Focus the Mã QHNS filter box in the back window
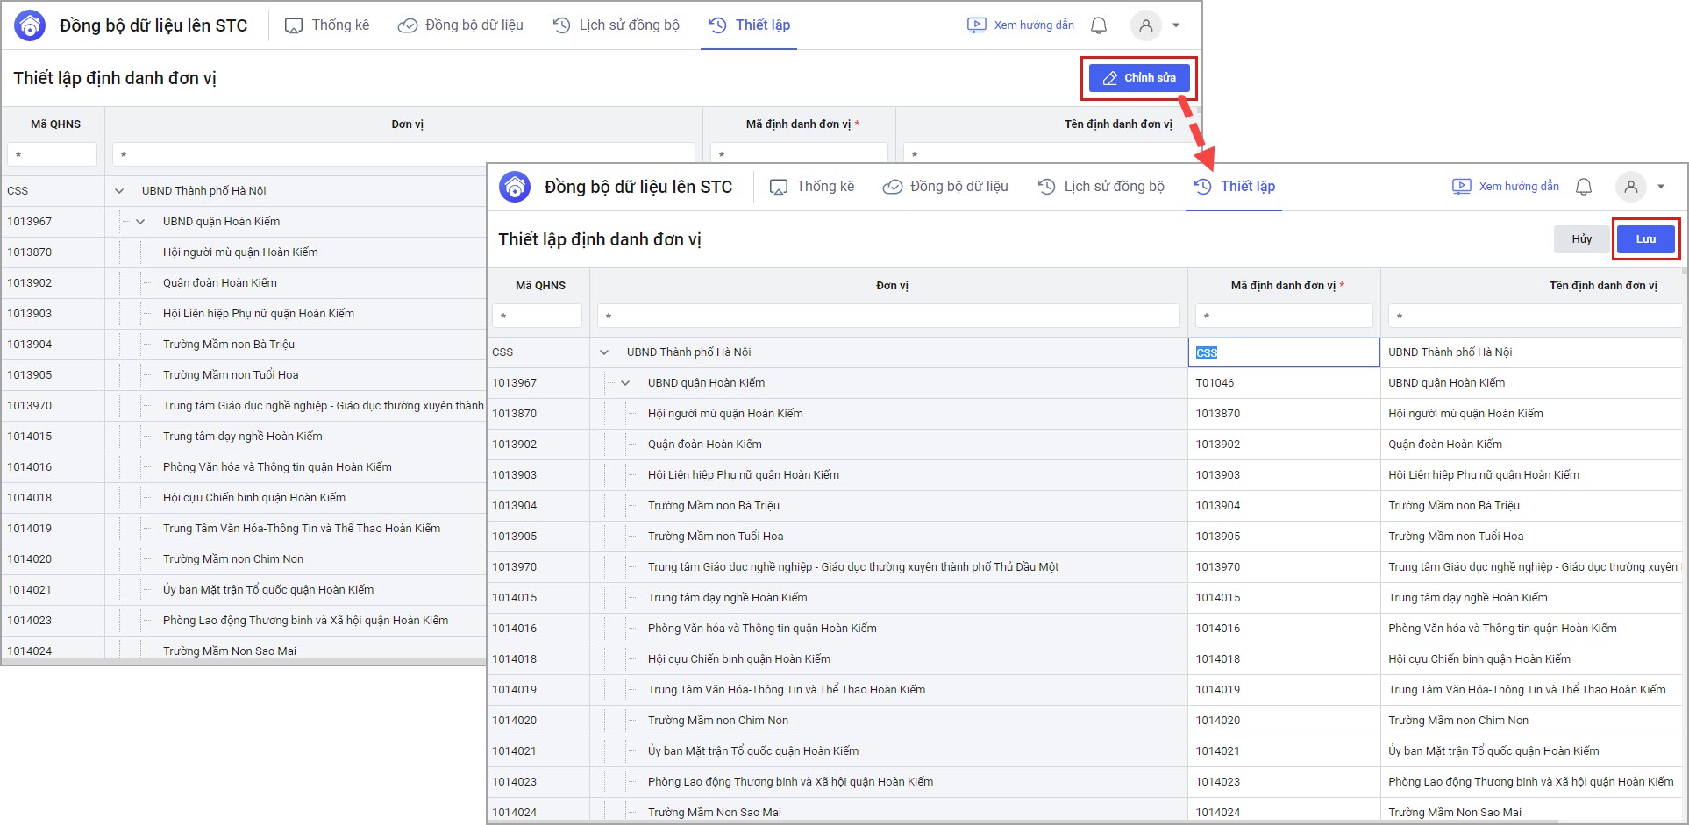Screen dimensions: 1689x825 [x=52, y=154]
